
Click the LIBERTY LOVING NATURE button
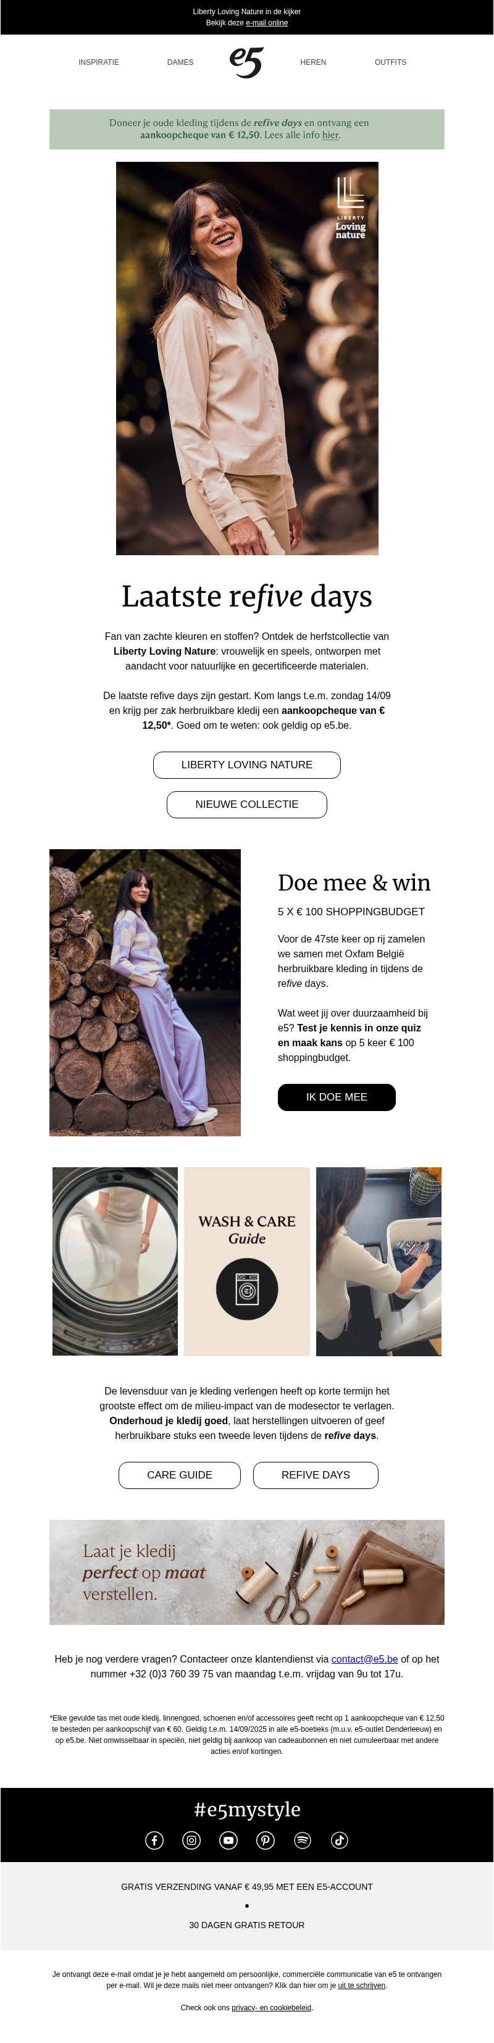click(x=246, y=765)
